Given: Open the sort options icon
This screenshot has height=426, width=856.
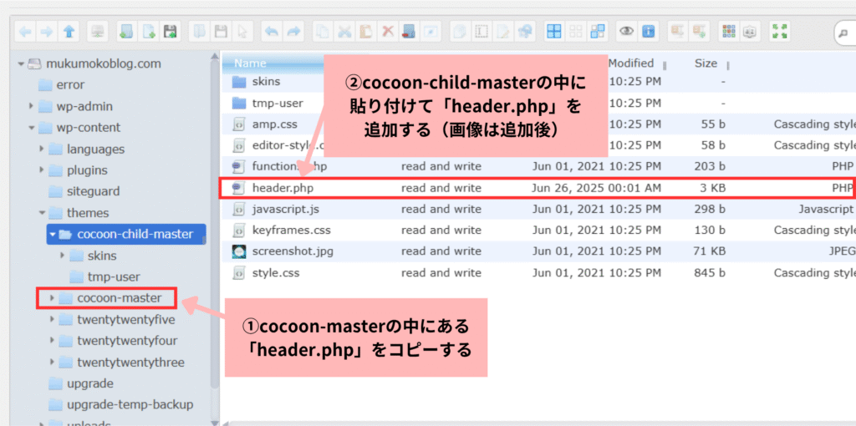Looking at the screenshot, I should (x=750, y=32).
